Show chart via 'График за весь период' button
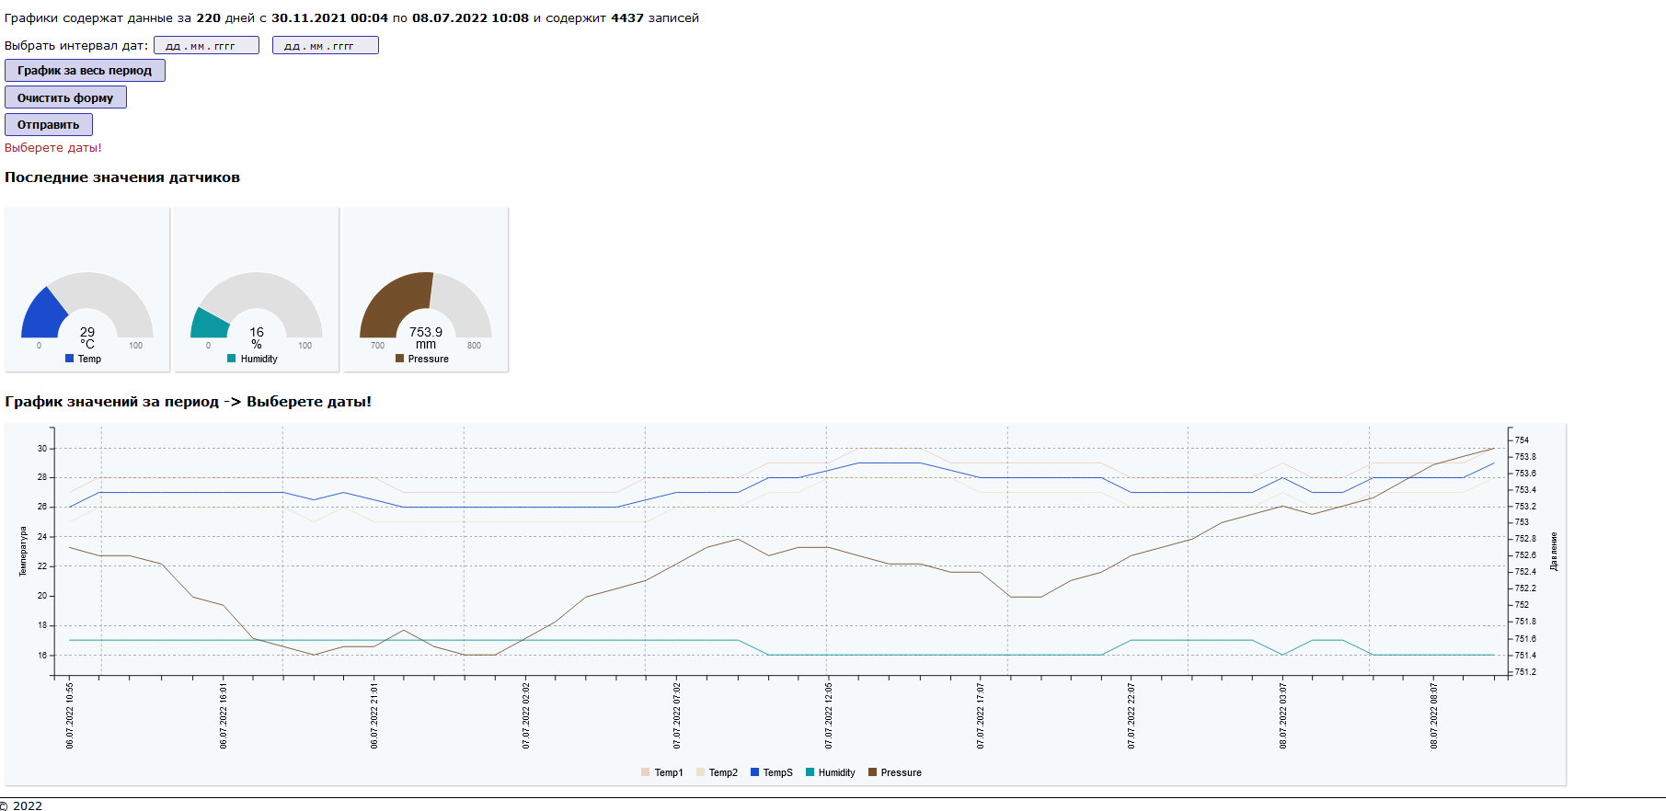Image resolution: width=1666 pixels, height=811 pixels. tap(85, 71)
